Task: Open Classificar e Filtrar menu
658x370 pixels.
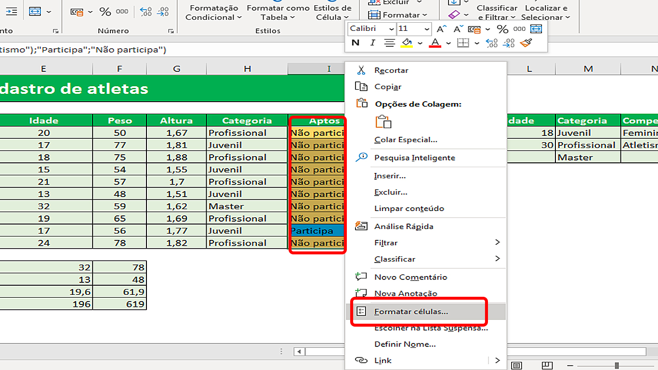Action: click(x=497, y=13)
